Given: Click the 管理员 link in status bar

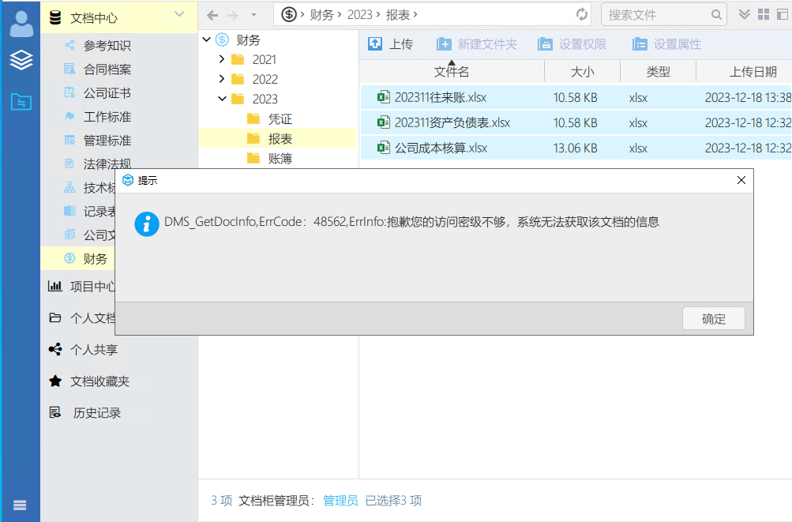Looking at the screenshot, I should click(x=340, y=500).
